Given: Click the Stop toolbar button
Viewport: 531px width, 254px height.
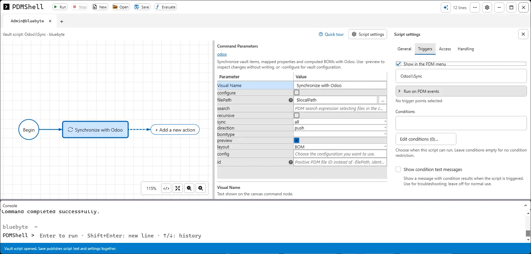Looking at the screenshot, I should (80, 7).
